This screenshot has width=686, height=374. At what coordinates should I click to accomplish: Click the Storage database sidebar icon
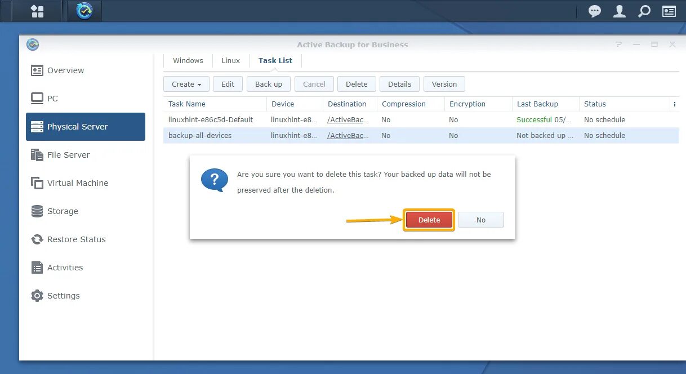point(37,211)
